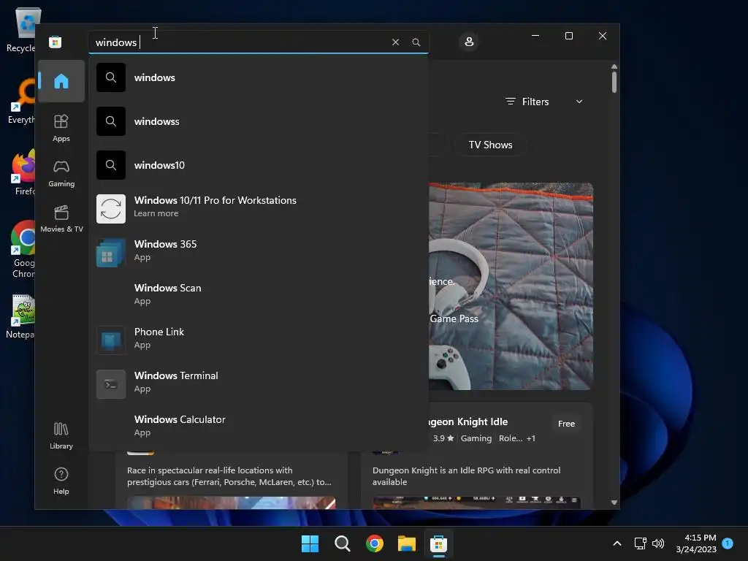Launch Chrome from the taskbar
This screenshot has height=561, width=748.
(375, 543)
